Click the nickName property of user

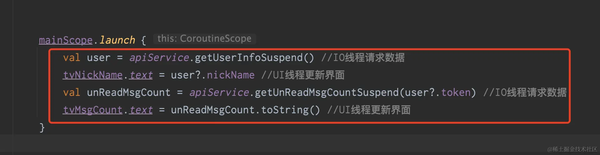[x=231, y=75]
